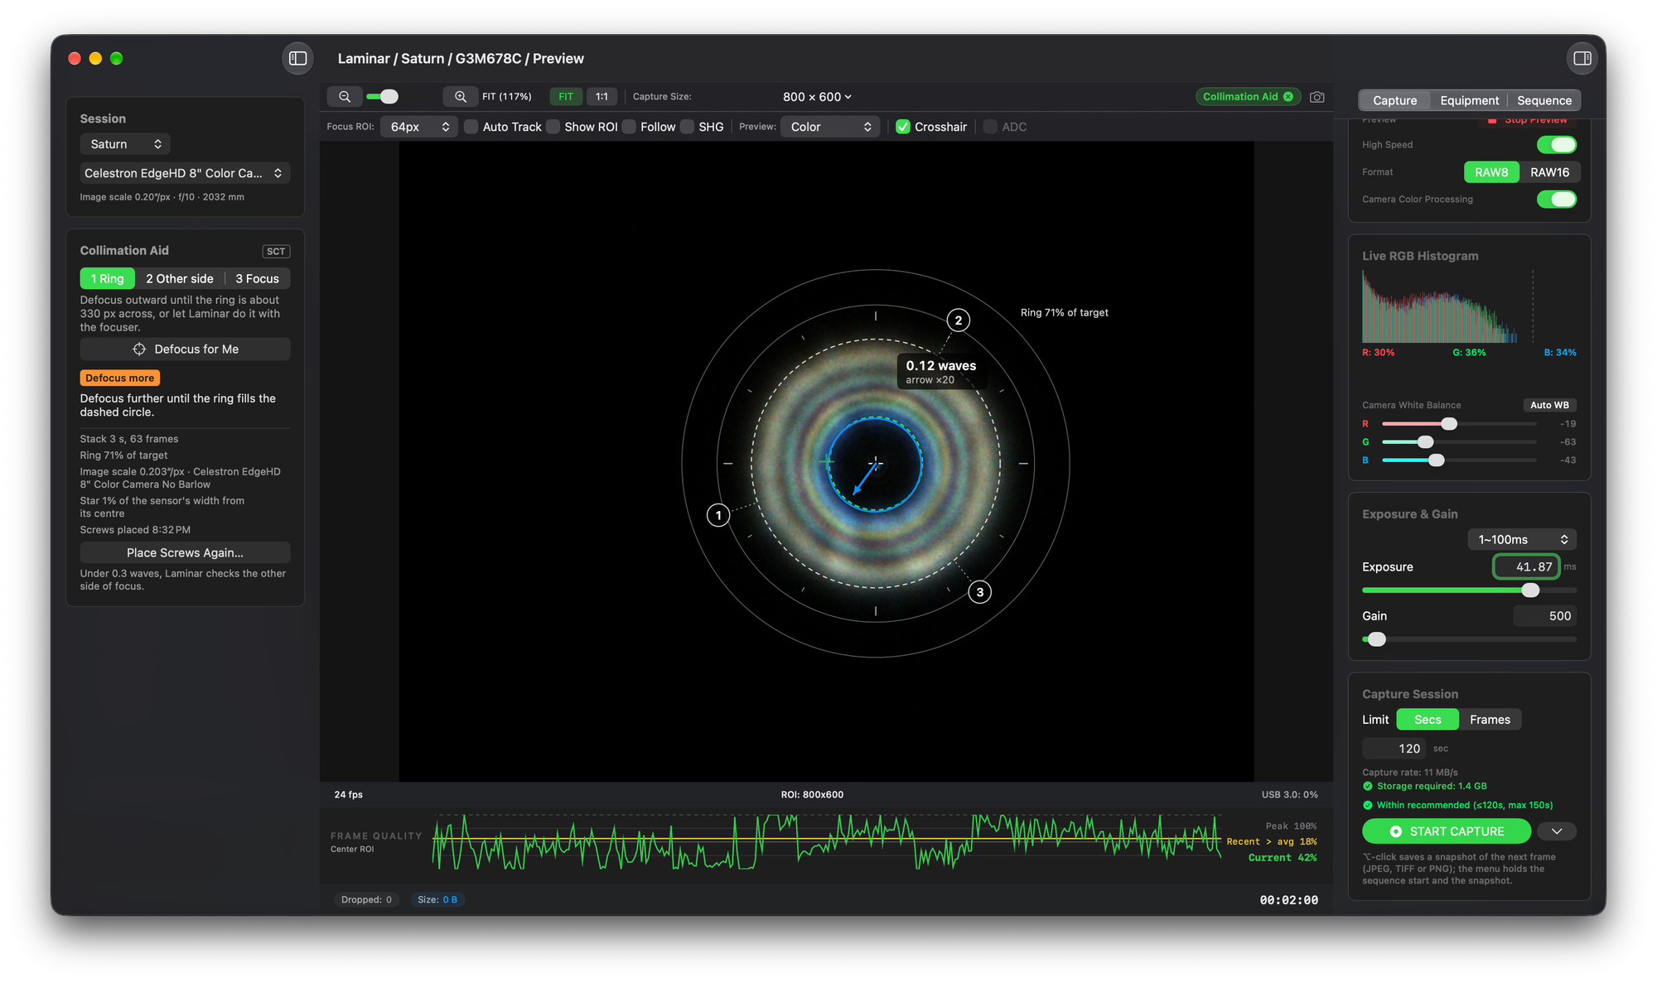Select screw marker 2 on the ring

click(959, 320)
